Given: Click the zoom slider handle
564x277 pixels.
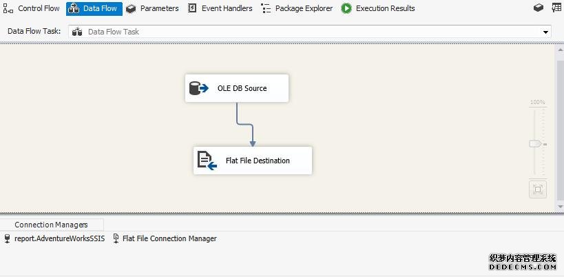Looking at the screenshot, I should point(535,144).
